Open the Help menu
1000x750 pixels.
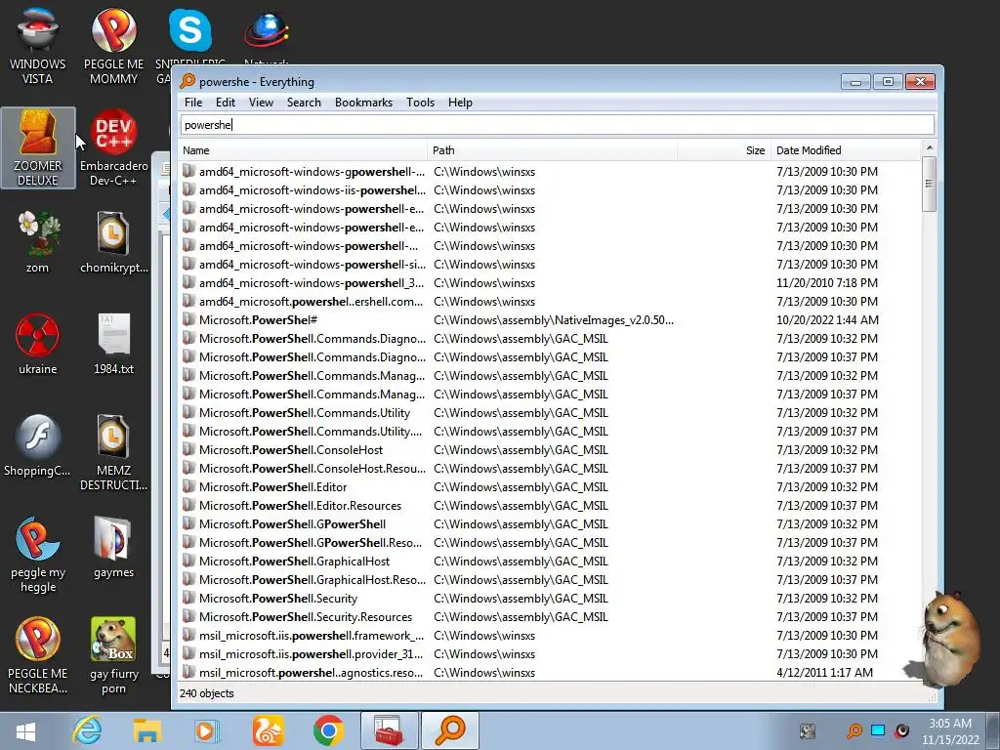click(x=460, y=103)
